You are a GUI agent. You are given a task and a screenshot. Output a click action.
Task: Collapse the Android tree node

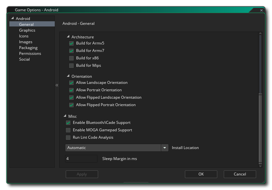12,18
